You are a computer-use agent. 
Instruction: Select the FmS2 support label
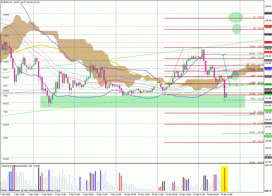(x=6, y=91)
